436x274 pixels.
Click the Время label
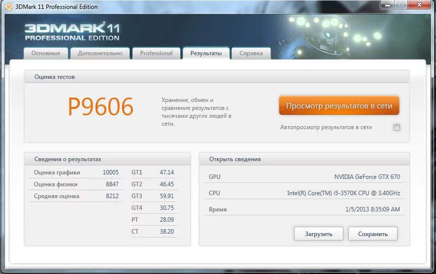pos(218,209)
